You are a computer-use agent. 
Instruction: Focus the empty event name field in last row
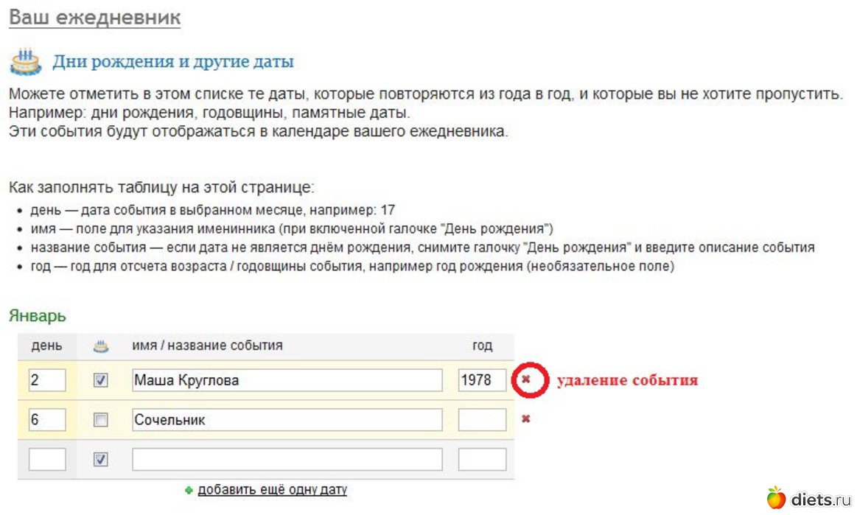point(287,459)
